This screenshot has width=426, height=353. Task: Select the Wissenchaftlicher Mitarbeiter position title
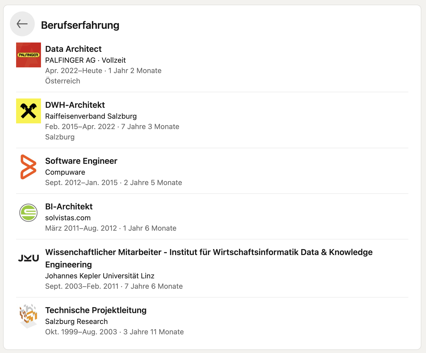point(209,258)
